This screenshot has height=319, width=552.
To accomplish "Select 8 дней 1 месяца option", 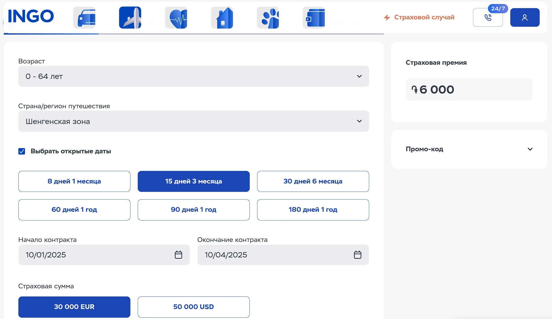I will pyautogui.click(x=74, y=181).
